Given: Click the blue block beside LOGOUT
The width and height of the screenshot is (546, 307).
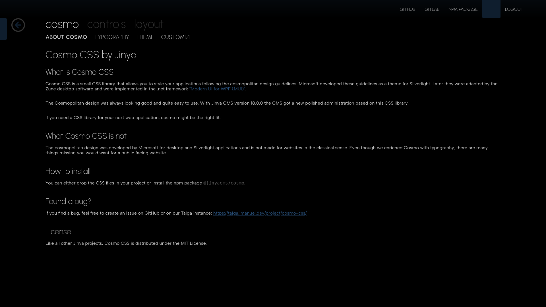Looking at the screenshot, I should tap(491, 9).
